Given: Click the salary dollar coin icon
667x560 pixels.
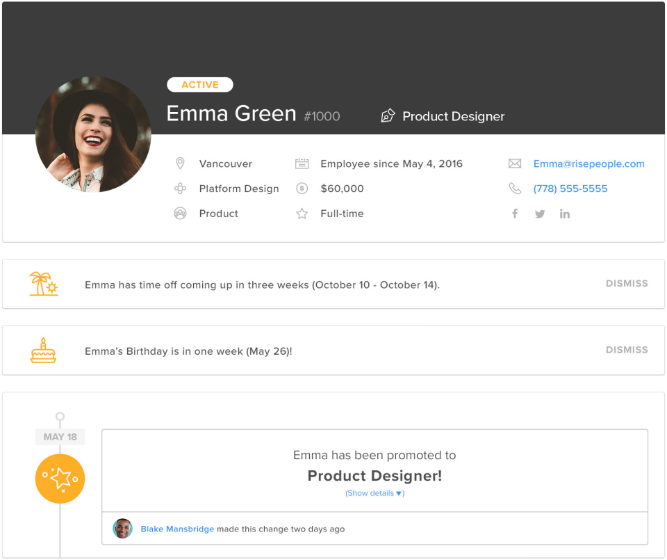Looking at the screenshot, I should pos(302,189).
